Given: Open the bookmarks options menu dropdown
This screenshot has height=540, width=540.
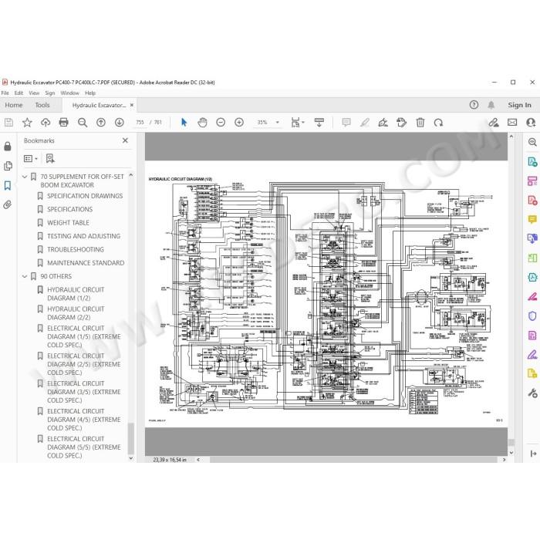Looking at the screenshot, I should point(31,158).
